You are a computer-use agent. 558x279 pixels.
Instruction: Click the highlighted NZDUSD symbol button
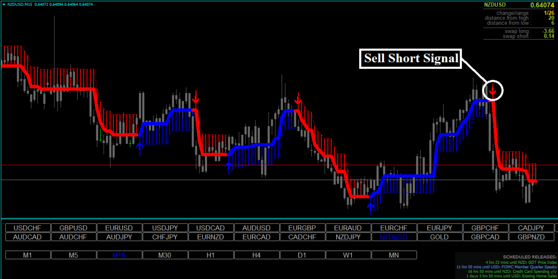coord(394,237)
